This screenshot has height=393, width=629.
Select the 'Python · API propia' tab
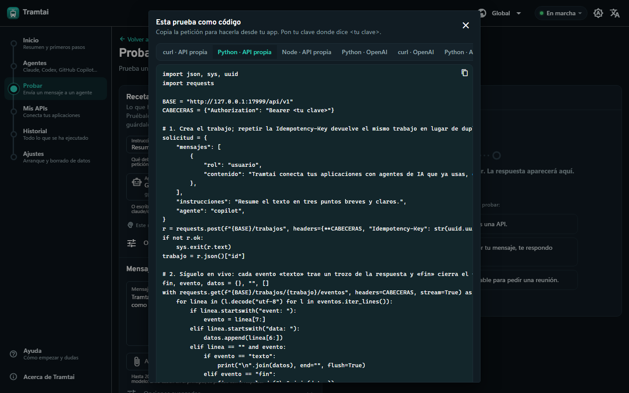tap(245, 52)
